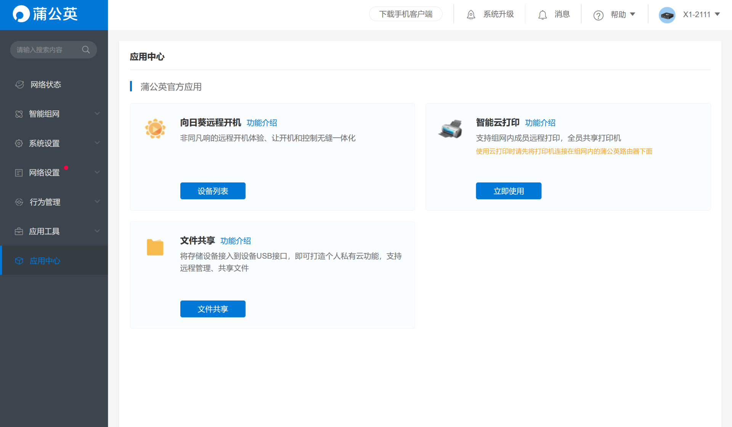Click the 智能组网 icon in sidebar

click(x=19, y=114)
